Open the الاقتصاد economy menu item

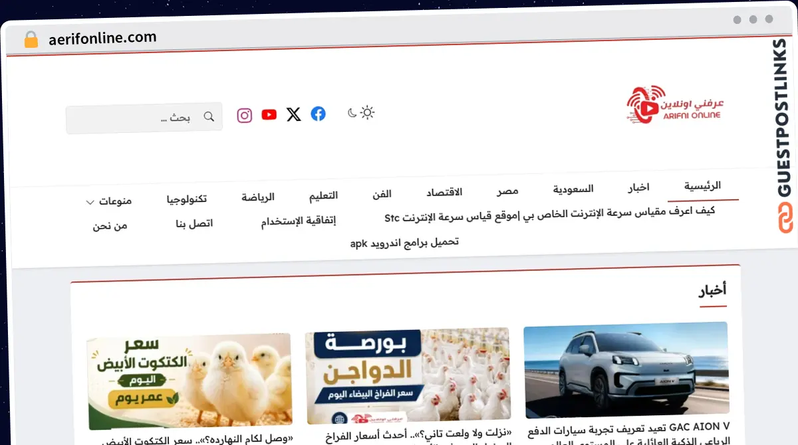pos(444,193)
